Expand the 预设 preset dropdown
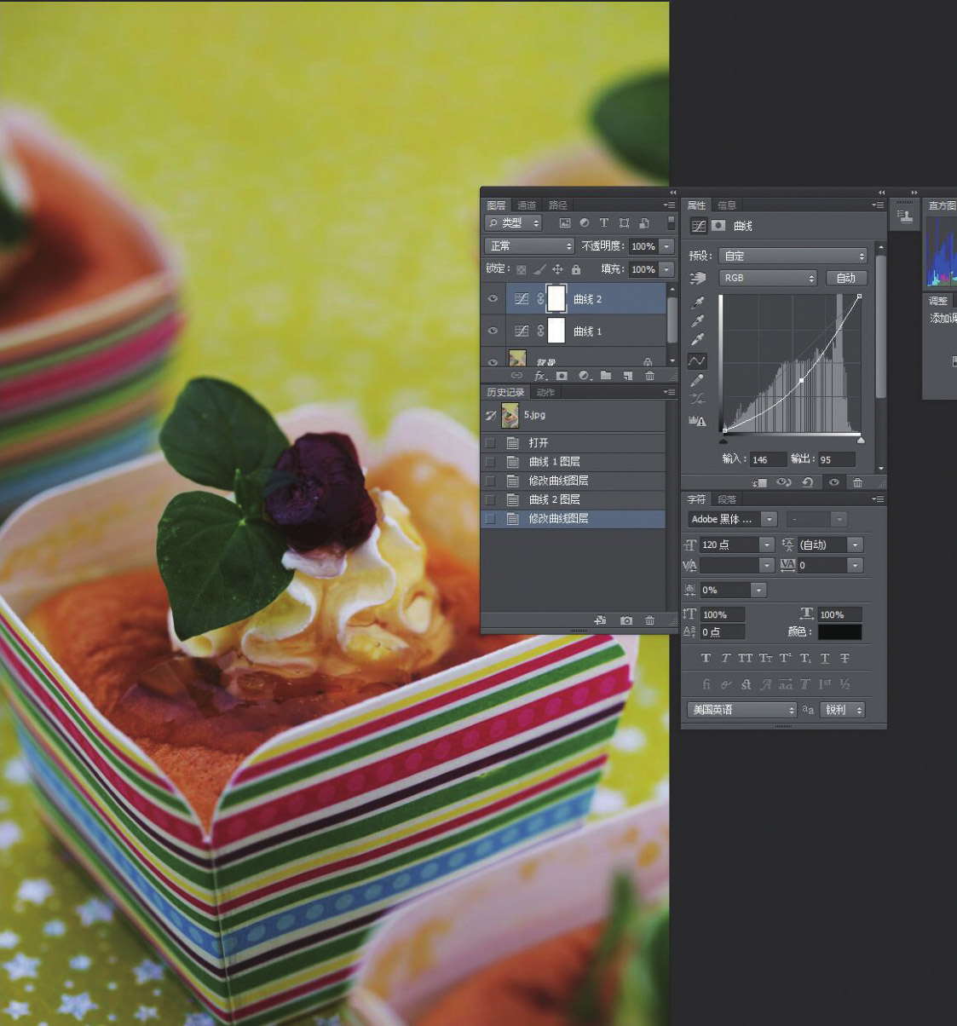957x1026 pixels. pos(793,256)
